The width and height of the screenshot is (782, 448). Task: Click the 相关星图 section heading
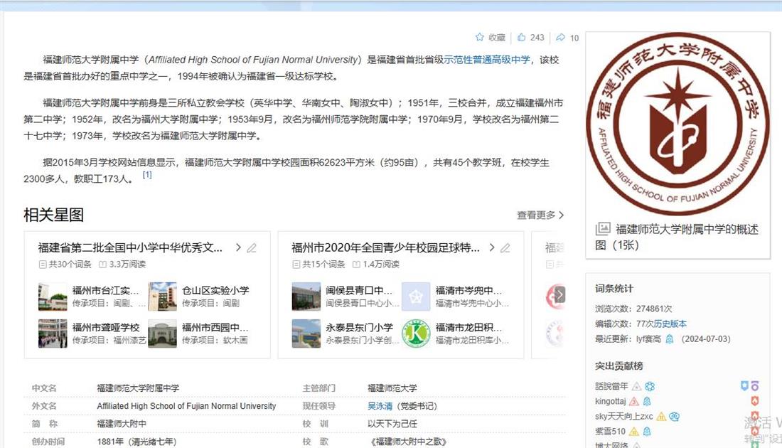(53, 215)
